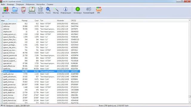Open the Справка menu
This screenshot has width=191, height=107.
coord(50,4)
